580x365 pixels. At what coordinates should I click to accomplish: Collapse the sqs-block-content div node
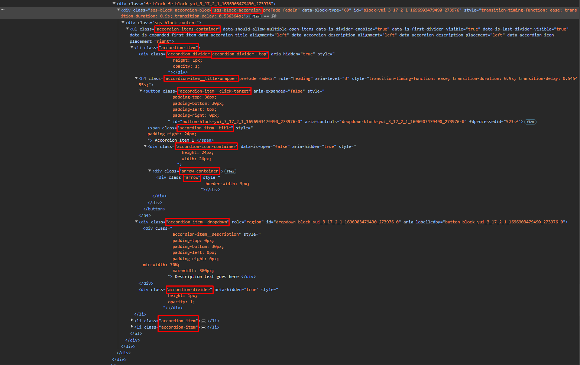pos(123,23)
